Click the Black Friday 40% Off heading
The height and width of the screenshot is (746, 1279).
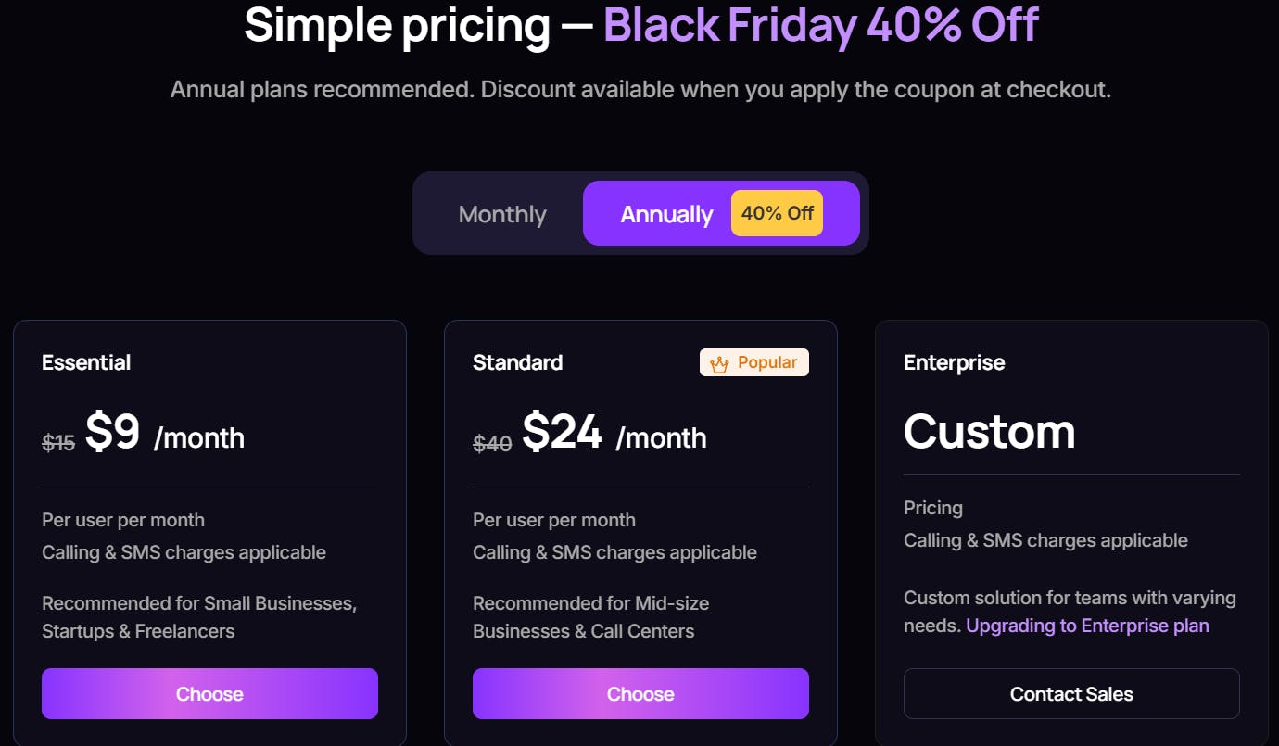tap(819, 25)
